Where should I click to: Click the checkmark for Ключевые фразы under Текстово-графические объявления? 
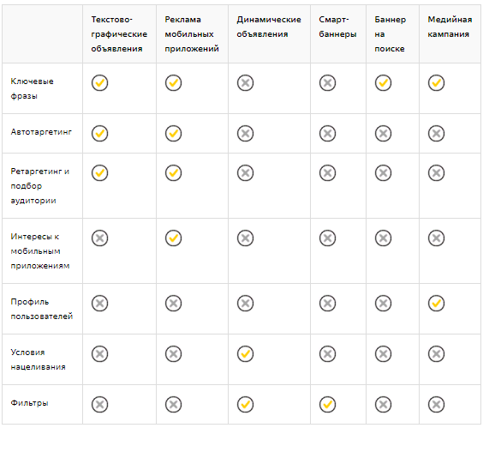(x=99, y=83)
